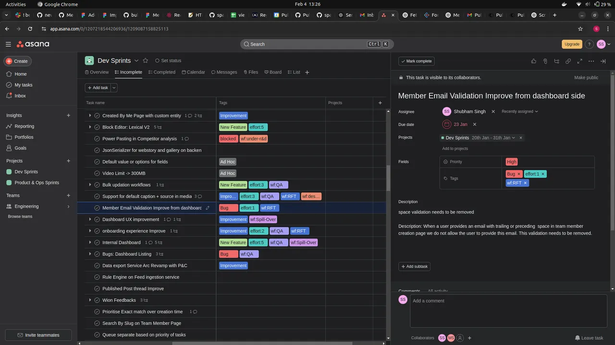615x345 pixels.
Task: Click the Search field
Action: 317,44
